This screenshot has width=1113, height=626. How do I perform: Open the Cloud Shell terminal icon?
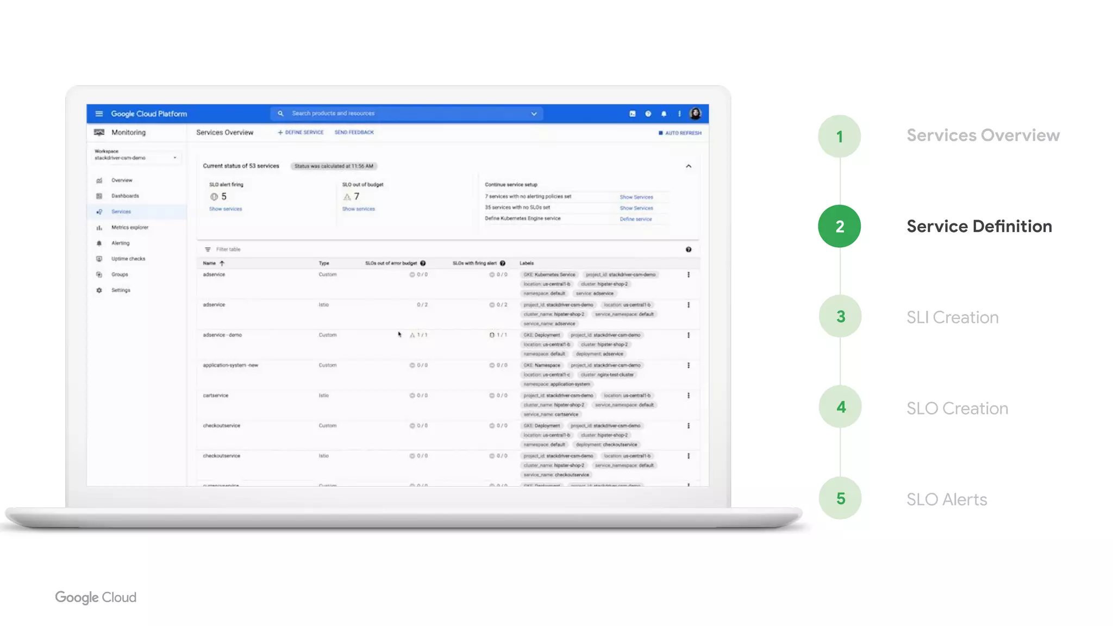click(632, 114)
